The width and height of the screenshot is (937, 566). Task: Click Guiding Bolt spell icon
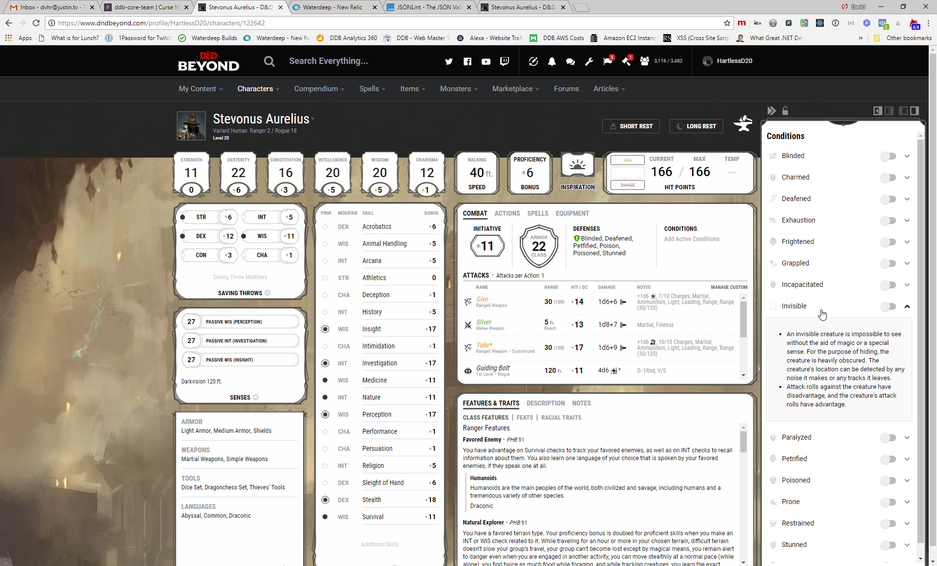[x=468, y=371]
